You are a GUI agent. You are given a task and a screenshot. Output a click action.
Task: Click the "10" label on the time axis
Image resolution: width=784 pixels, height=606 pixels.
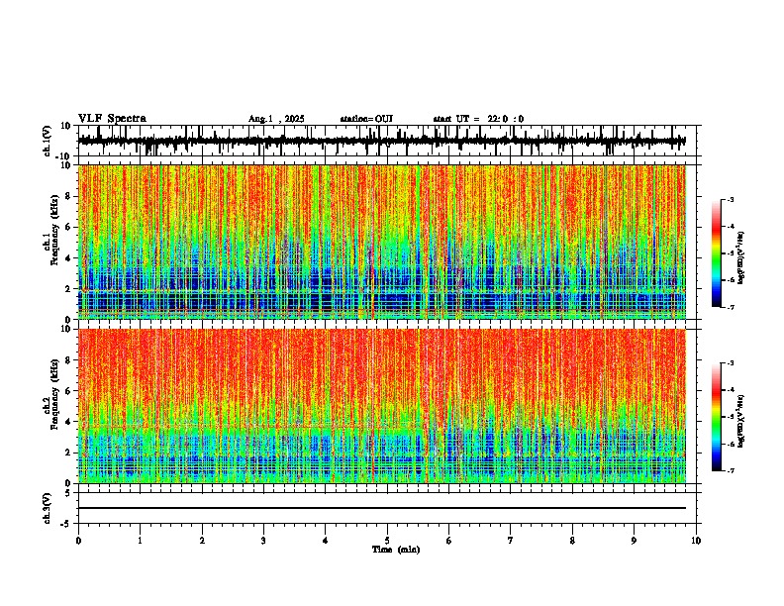point(696,541)
